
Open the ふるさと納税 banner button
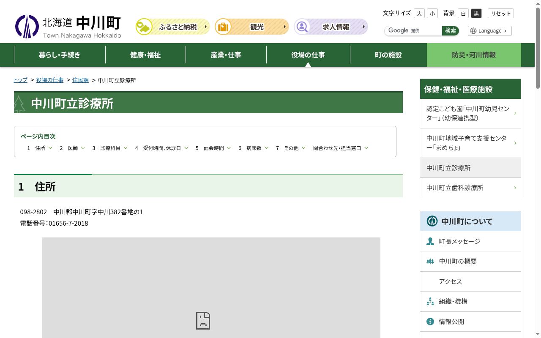[x=172, y=27]
